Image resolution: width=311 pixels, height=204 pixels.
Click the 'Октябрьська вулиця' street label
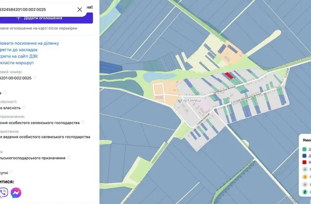(x=224, y=90)
